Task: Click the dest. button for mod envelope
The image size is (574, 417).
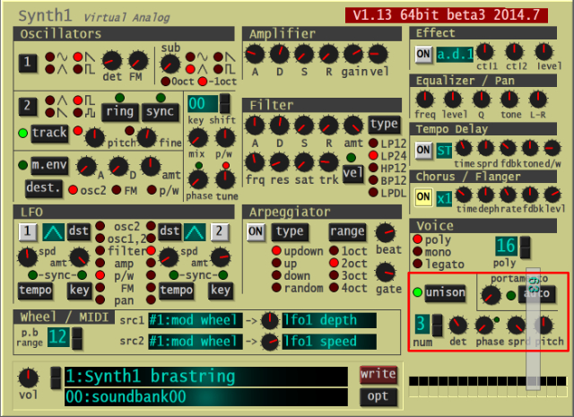Action: (43, 188)
